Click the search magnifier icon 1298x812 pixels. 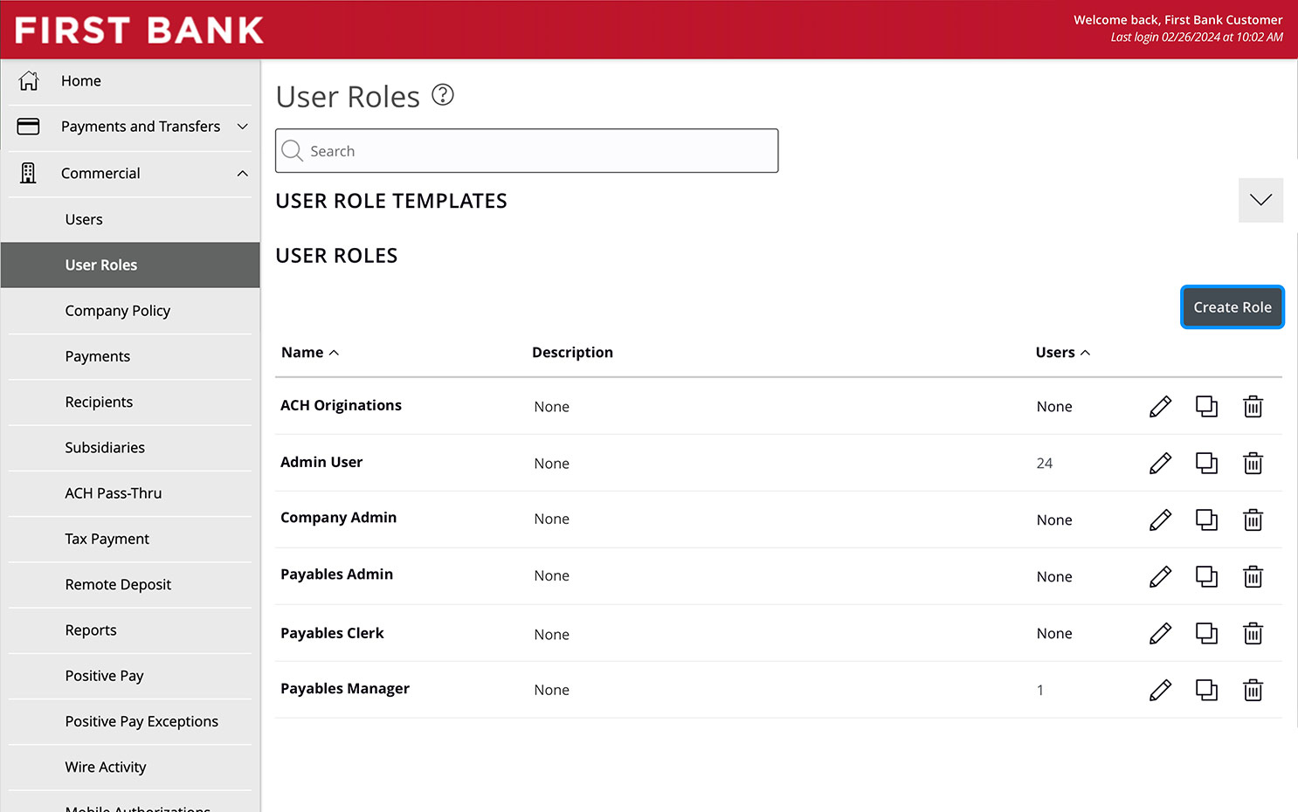(293, 151)
